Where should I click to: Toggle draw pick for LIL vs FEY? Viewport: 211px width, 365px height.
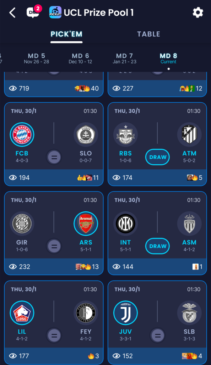tap(54, 335)
